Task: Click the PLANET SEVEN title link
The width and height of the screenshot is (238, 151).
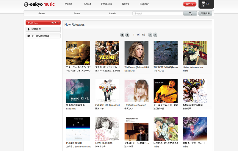Action: point(74,143)
